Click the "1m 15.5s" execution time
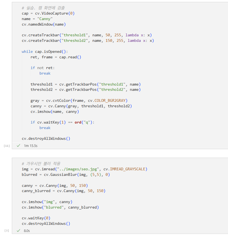Screen dimensions: 228x235 click(31, 146)
